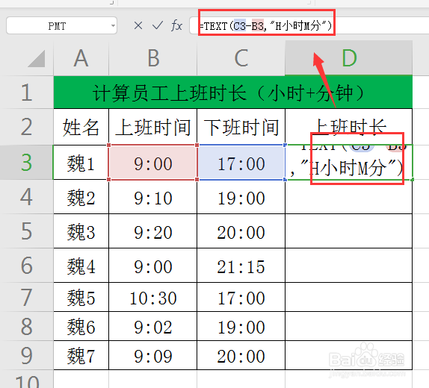429x388 pixels.
Task: Click empty cell D4 beside 魏2 row
Action: coord(348,197)
